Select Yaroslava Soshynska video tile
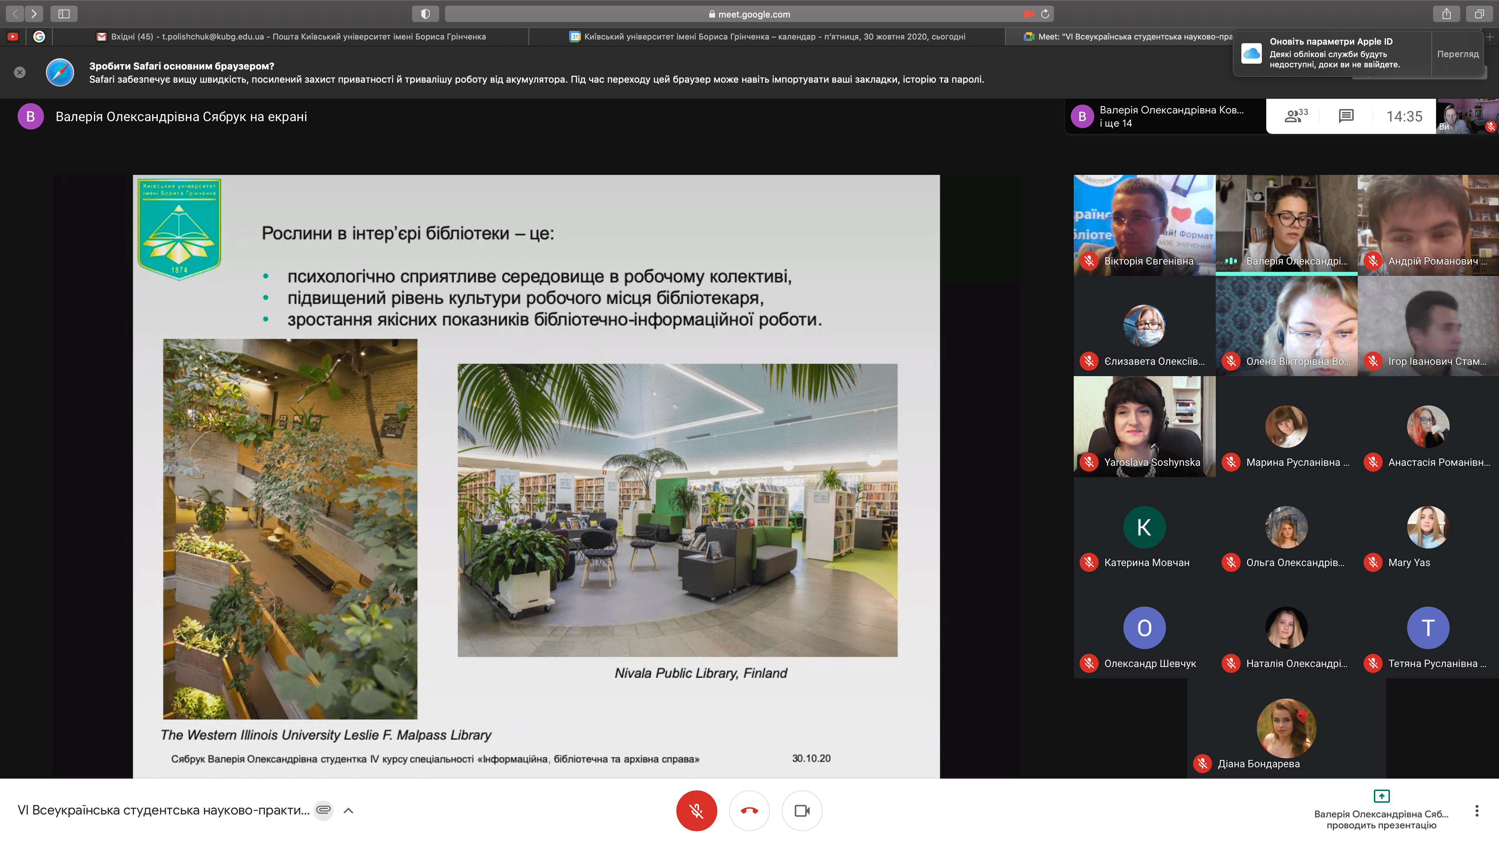 [x=1144, y=426]
